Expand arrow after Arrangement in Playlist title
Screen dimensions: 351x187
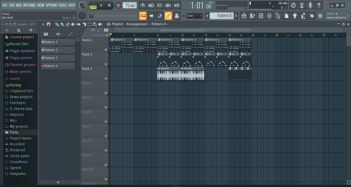point(150,24)
